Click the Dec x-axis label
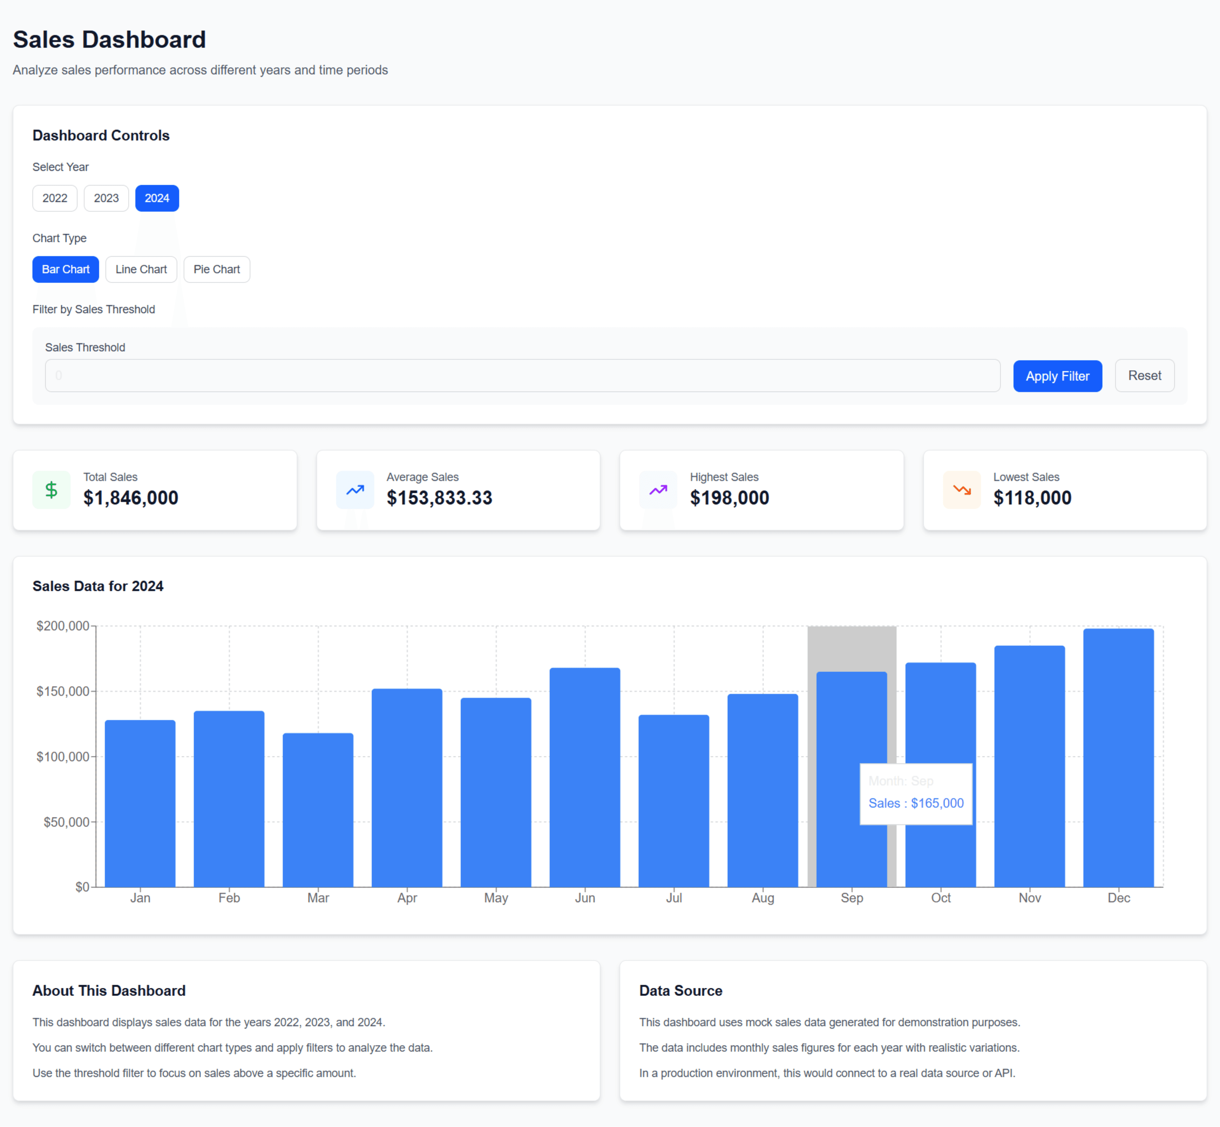The image size is (1220, 1127). [1119, 898]
